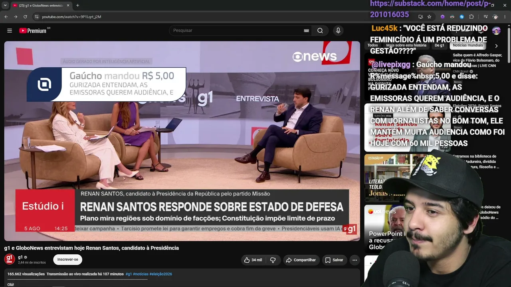511x287 pixels.
Task: Select the Notícias mundiais chip
Action: pos(468,45)
